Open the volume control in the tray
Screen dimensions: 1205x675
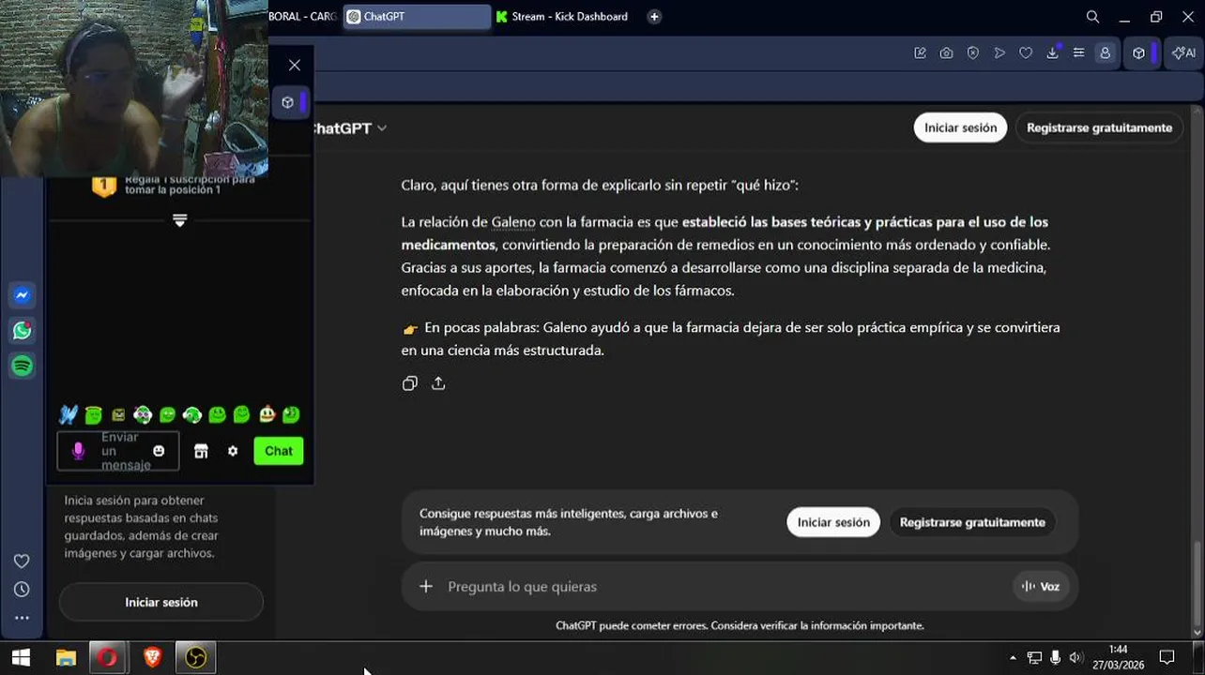coord(1076,658)
